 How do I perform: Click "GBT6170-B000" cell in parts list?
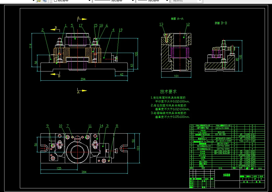coord(222,128)
